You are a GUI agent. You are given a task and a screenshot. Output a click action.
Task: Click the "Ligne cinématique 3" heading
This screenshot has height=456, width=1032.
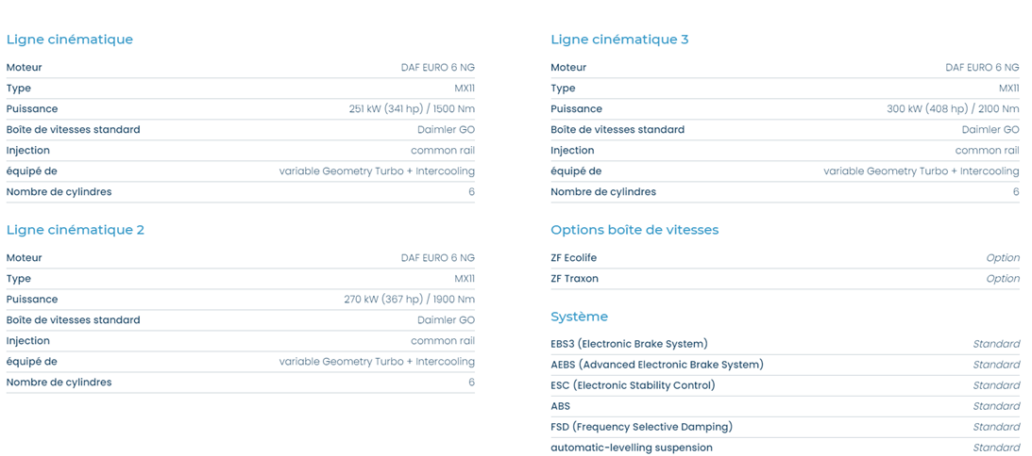[x=619, y=40]
